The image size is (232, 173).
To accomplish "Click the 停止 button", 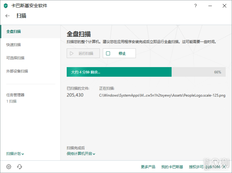I will coord(119,53).
